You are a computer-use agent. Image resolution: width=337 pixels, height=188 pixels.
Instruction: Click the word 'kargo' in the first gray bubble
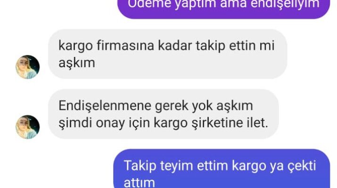(76, 46)
